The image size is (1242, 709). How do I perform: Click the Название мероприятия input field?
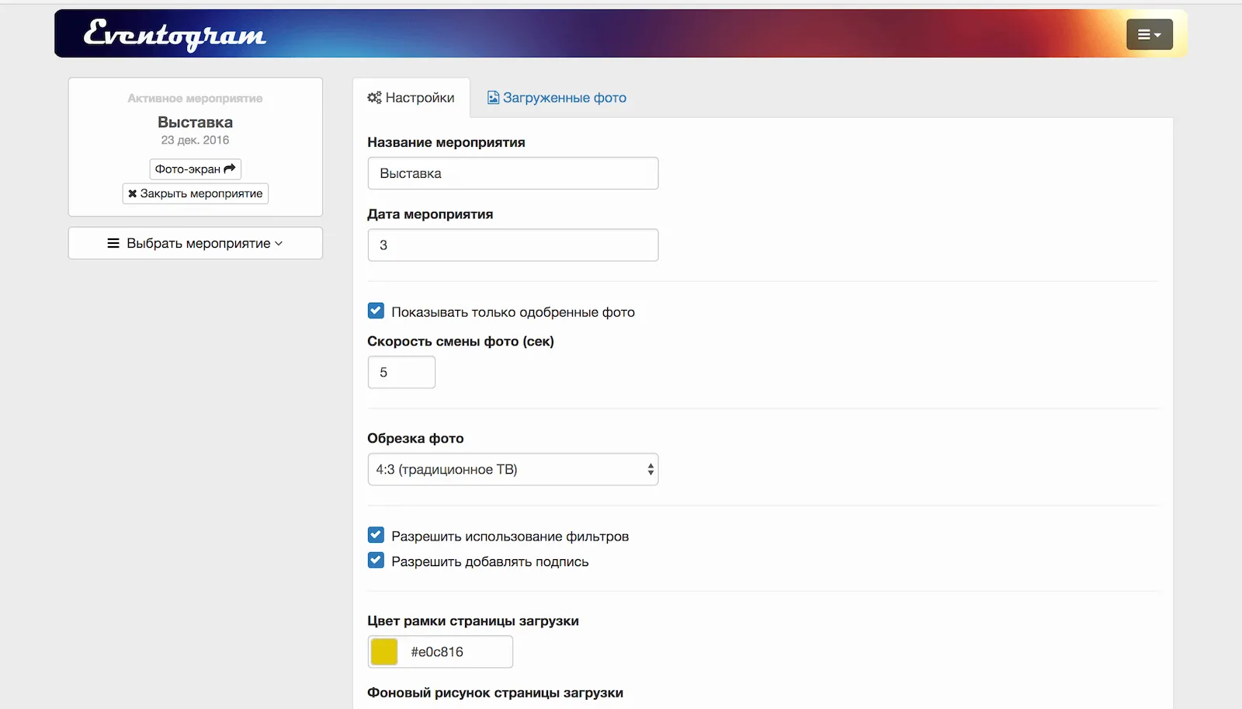pos(512,173)
